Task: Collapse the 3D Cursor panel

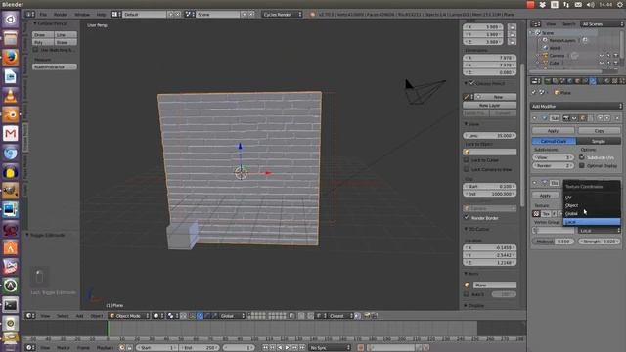Action: pyautogui.click(x=466, y=229)
